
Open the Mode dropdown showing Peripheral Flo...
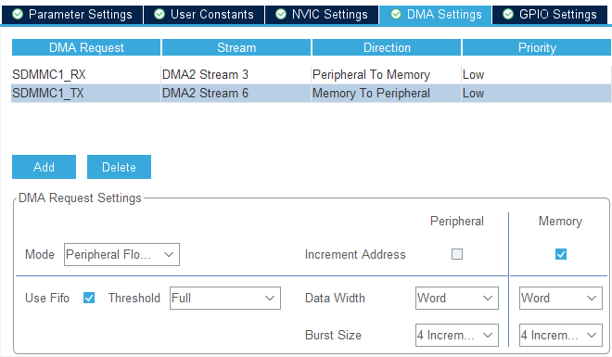[121, 255]
